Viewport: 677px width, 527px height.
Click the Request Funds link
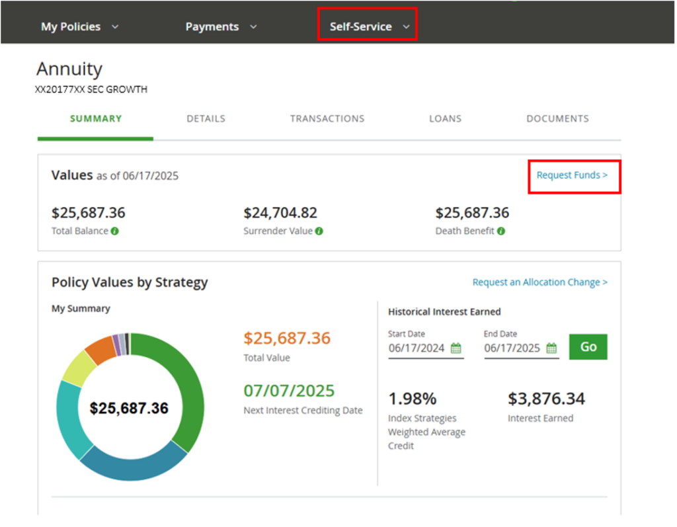pyautogui.click(x=572, y=175)
